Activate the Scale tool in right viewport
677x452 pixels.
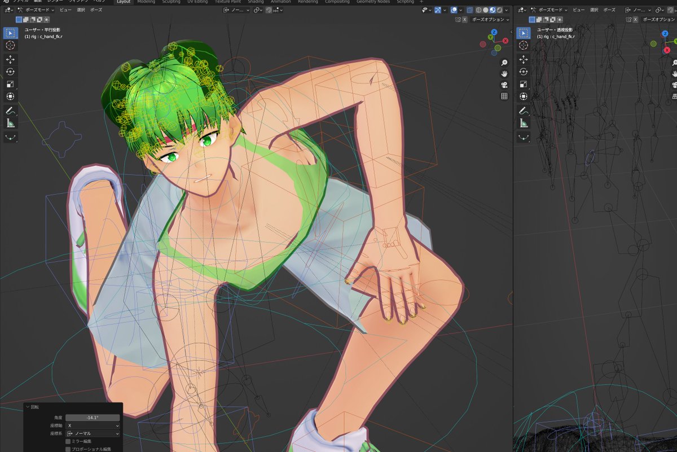point(524,84)
